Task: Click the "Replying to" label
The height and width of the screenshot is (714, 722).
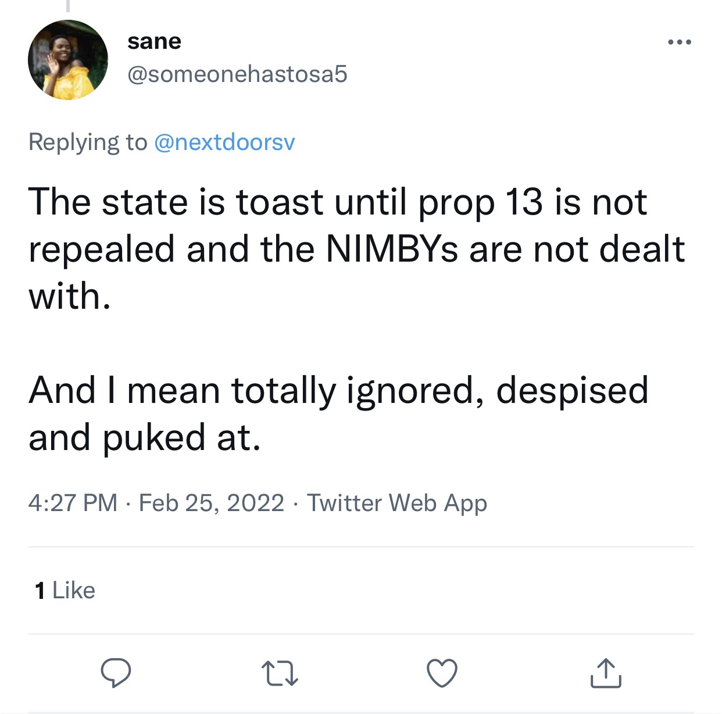Action: coord(88,142)
